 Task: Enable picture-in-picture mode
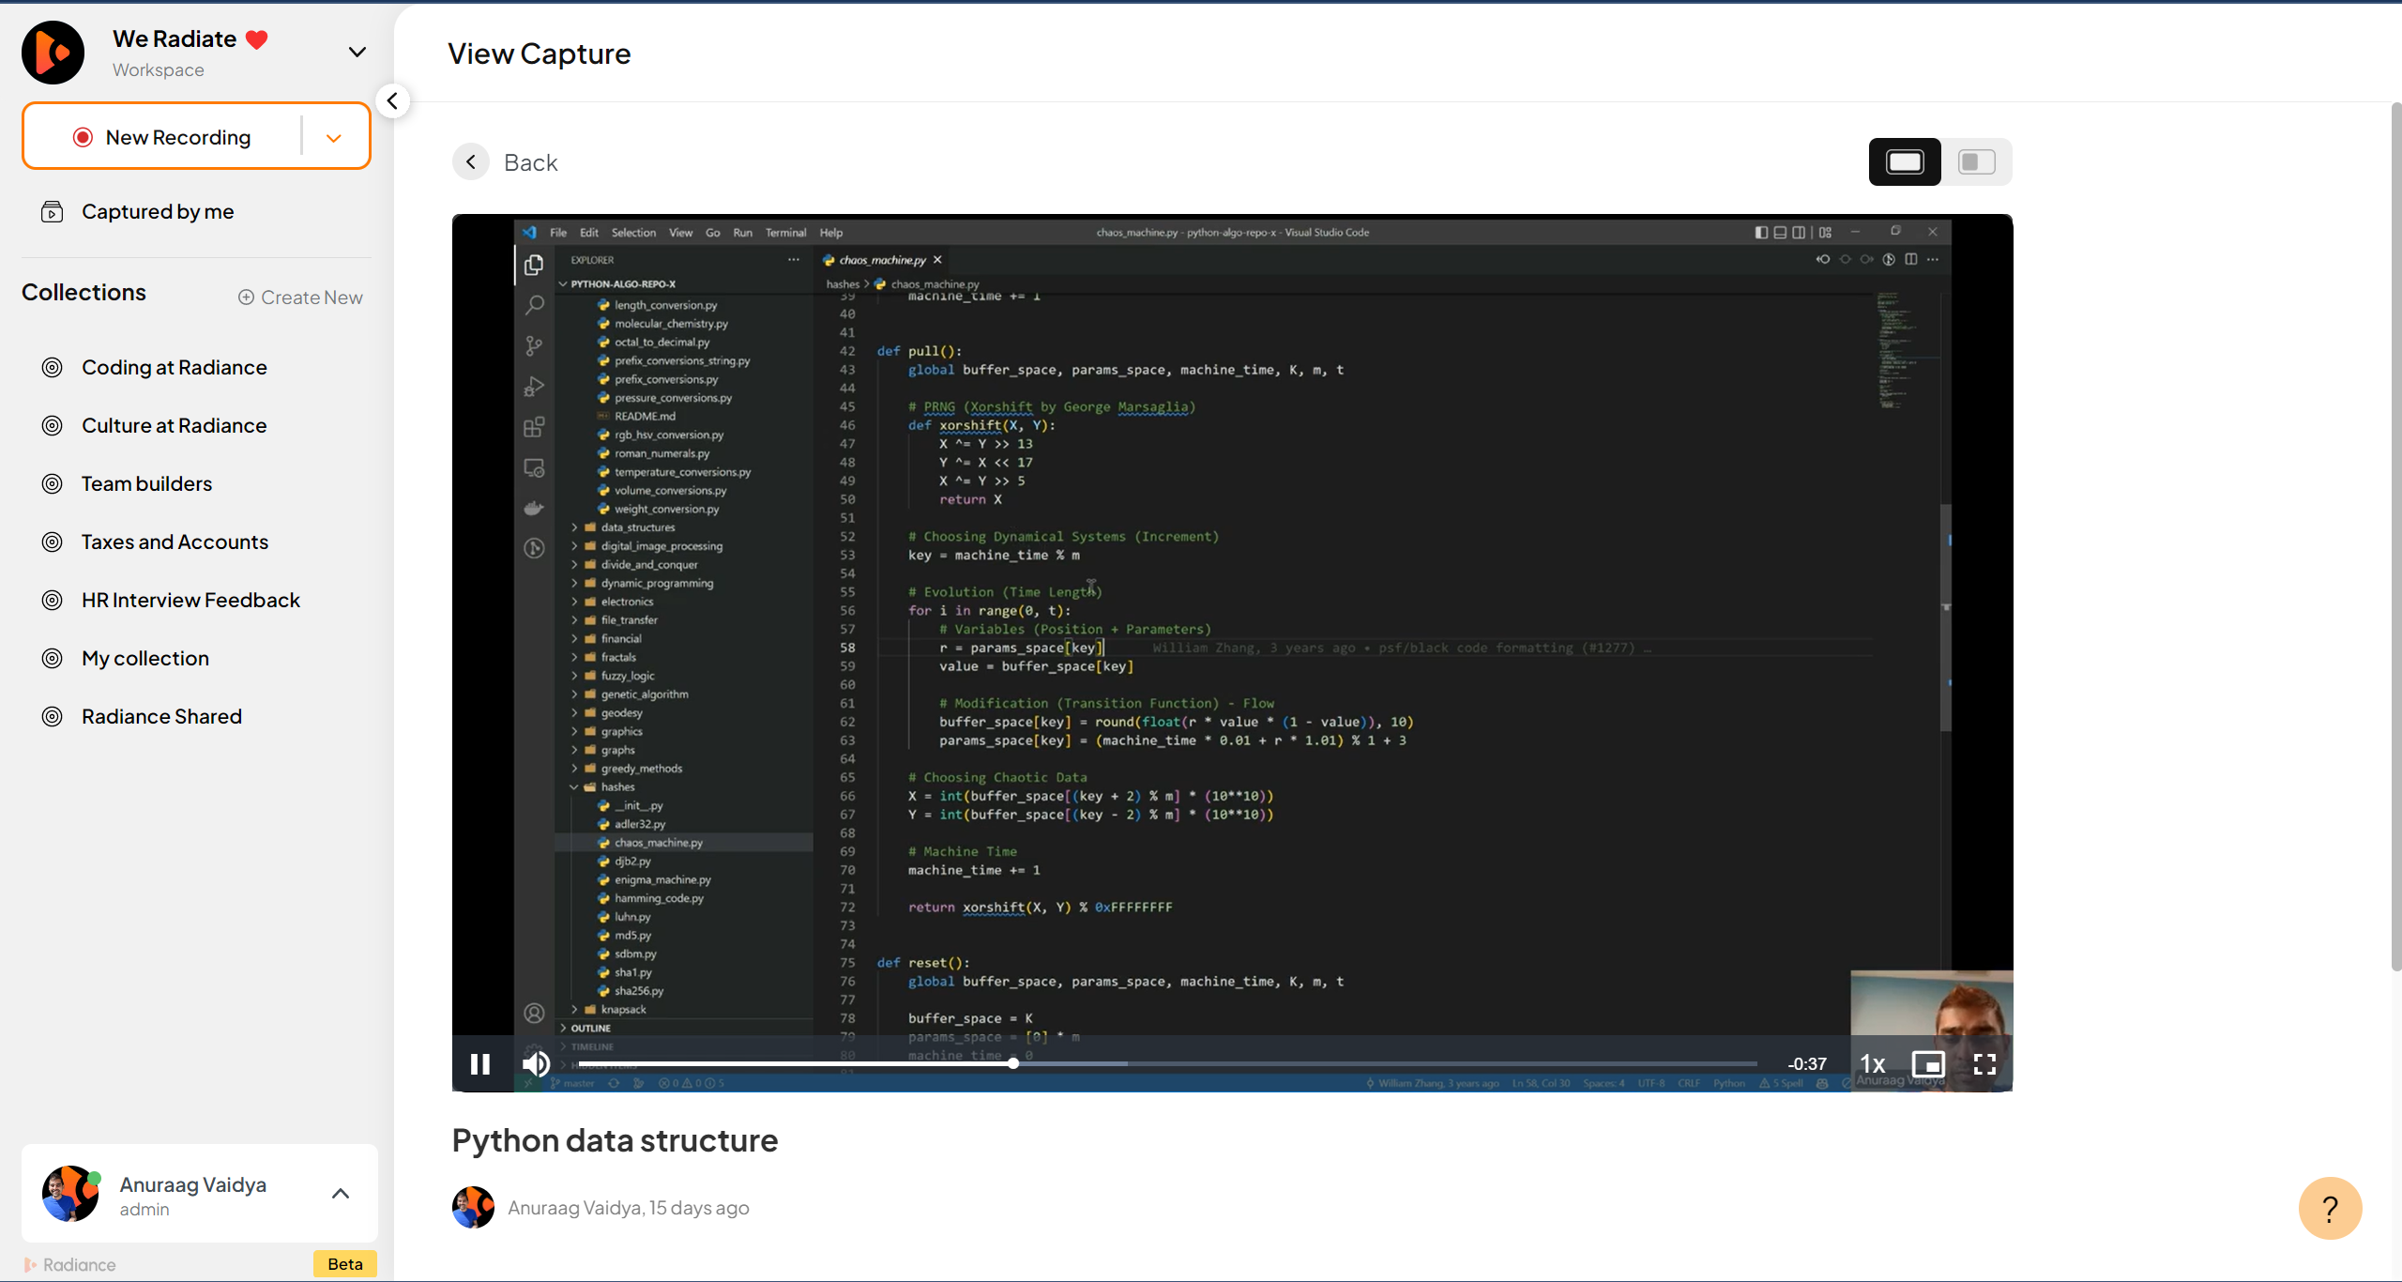(1928, 1064)
